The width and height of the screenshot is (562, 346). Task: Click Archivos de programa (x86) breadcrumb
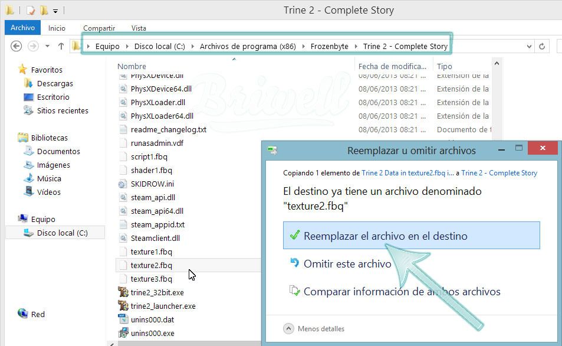pyautogui.click(x=248, y=46)
